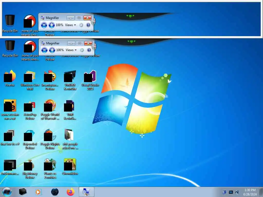Select the Peggle World of Warcraft icon
The image size is (263, 197).
point(50,110)
